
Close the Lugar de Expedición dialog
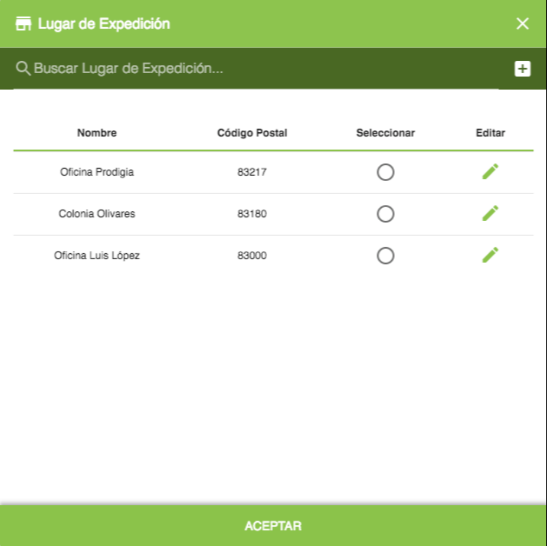point(522,24)
